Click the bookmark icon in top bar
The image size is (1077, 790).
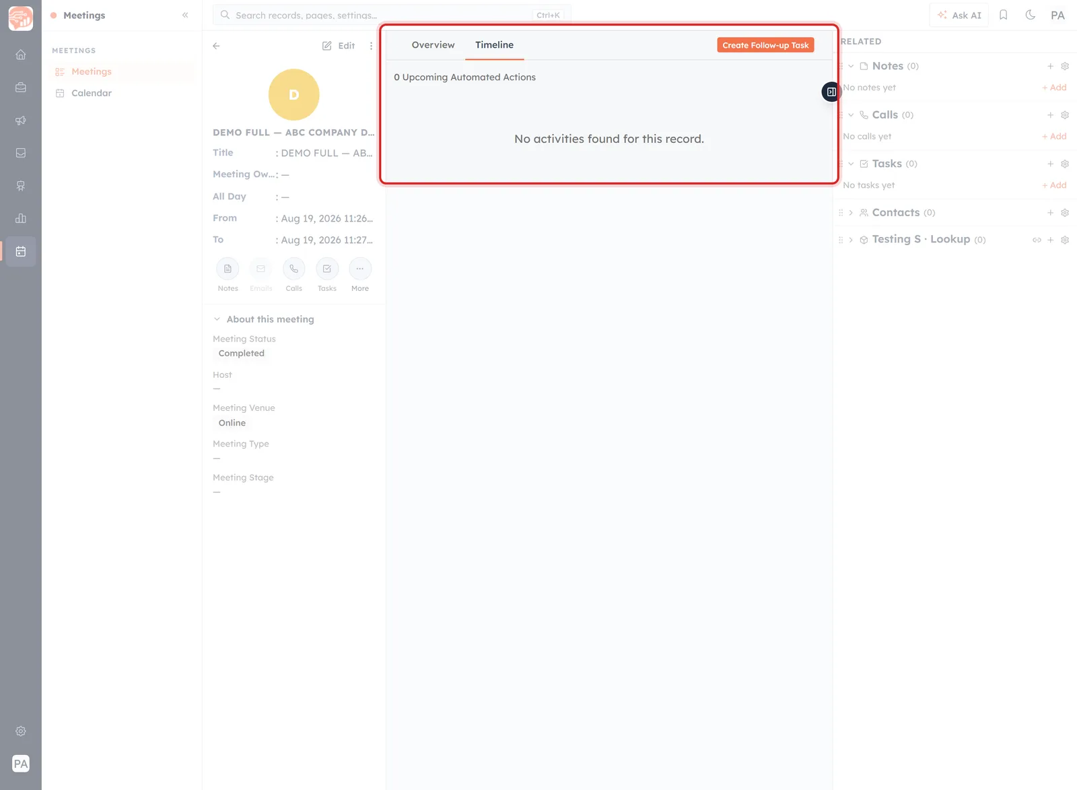pos(1003,15)
